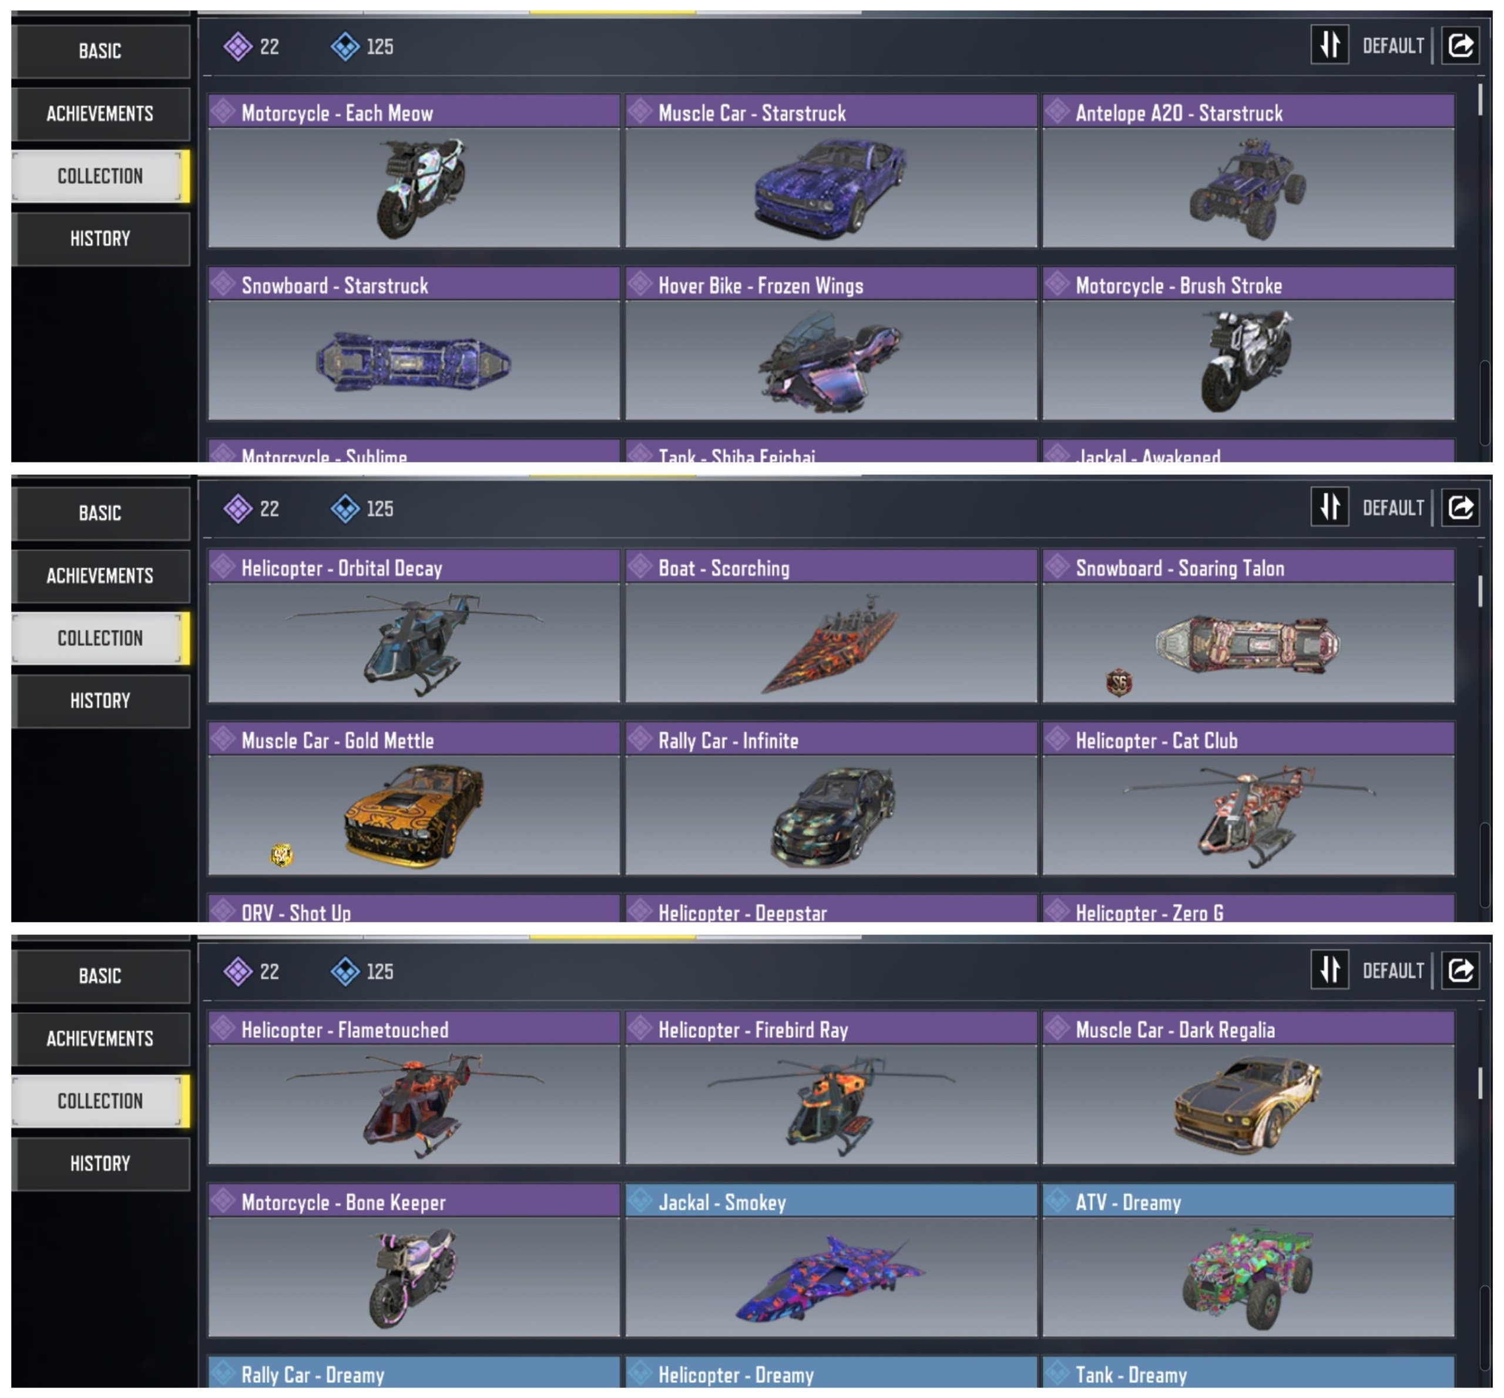
Task: Click the share icon in top panel
Action: coord(1460,45)
